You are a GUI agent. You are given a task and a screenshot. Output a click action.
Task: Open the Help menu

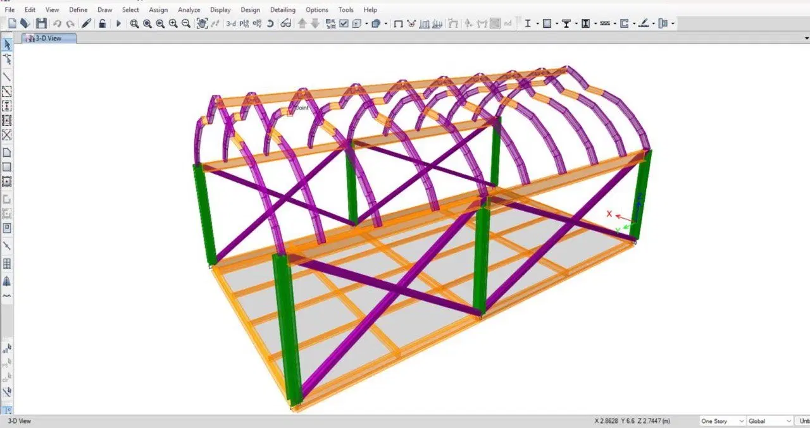[x=370, y=9]
